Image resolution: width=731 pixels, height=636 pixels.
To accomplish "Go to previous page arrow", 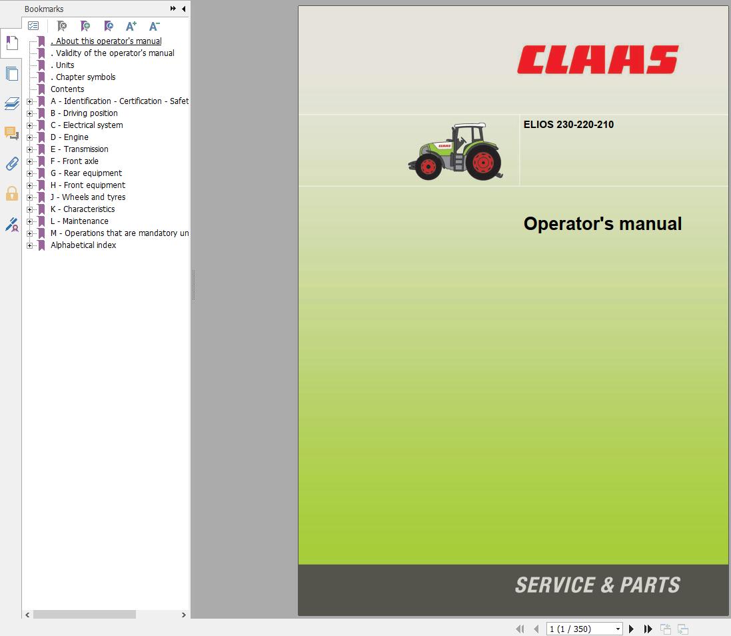I will [x=536, y=629].
